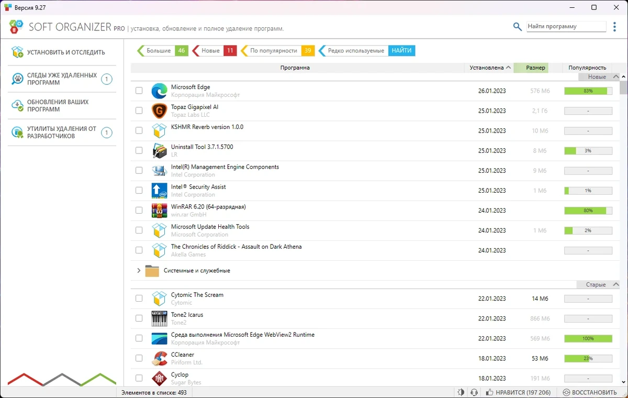Click the Uninstall Tool program icon
This screenshot has height=398, width=628.
pos(159,151)
